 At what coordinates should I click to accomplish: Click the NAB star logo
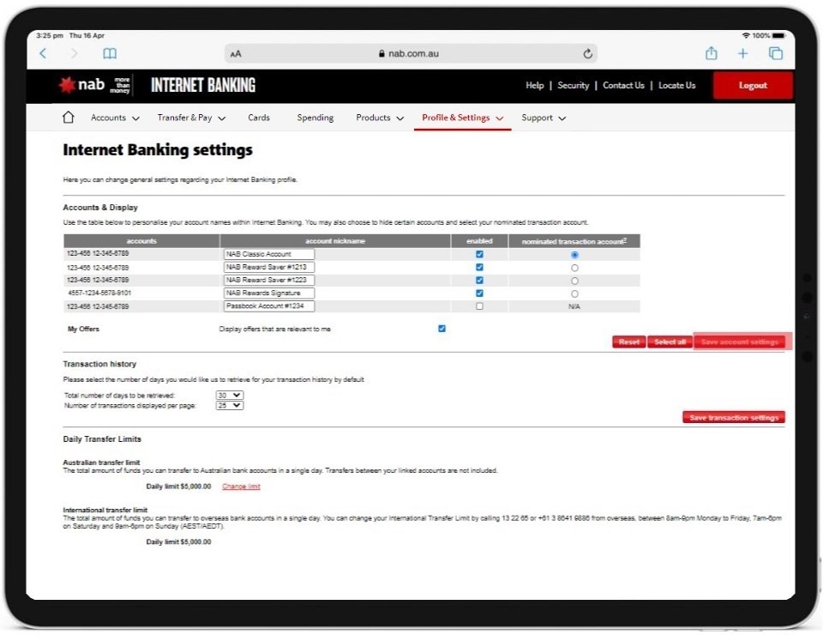67,85
